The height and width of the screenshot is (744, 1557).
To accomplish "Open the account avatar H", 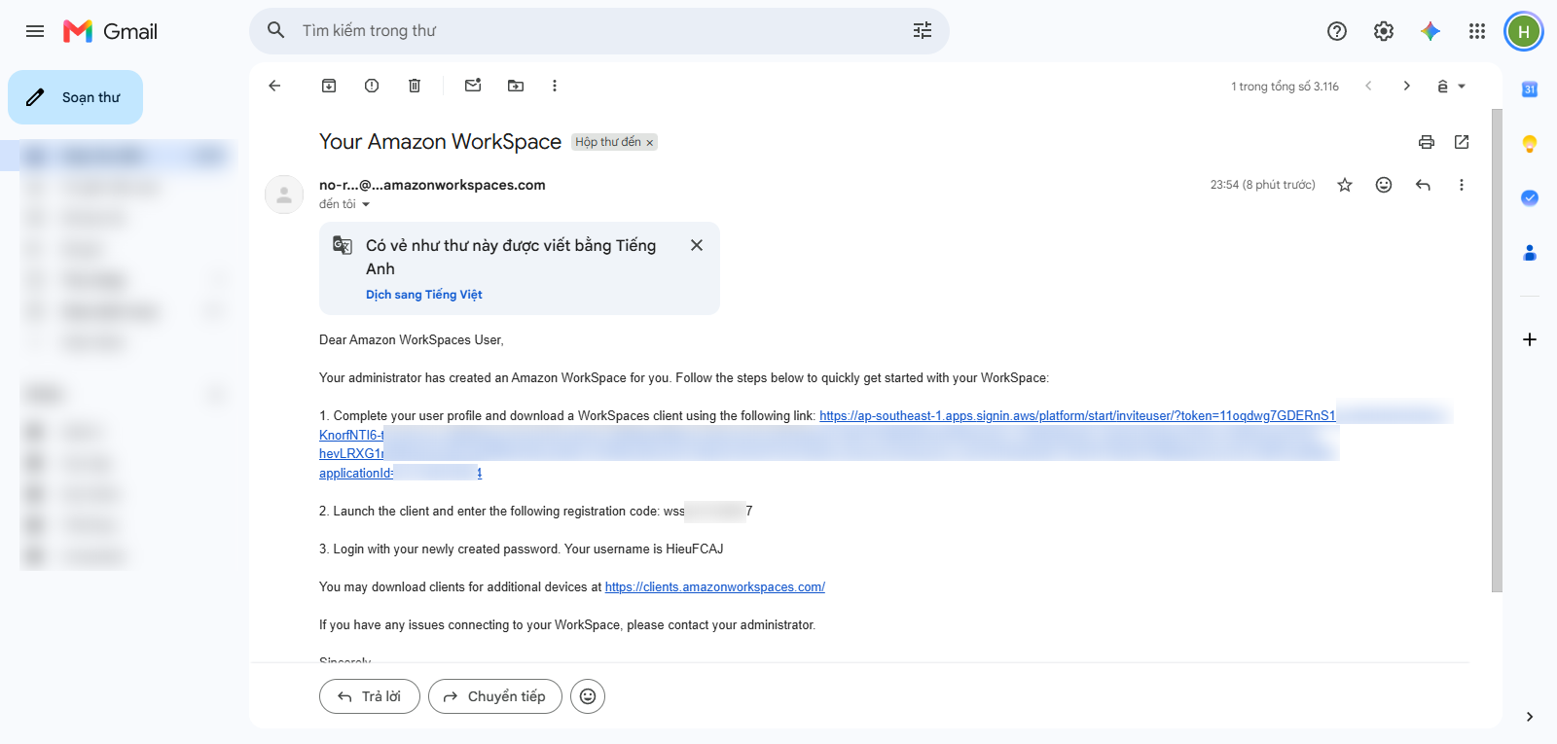I will tap(1524, 31).
